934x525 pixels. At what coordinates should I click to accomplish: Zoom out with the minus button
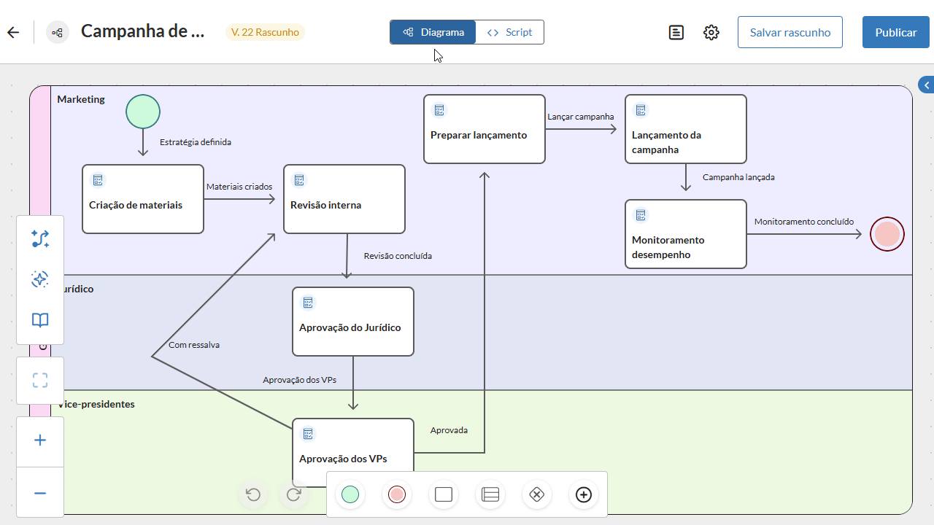click(x=40, y=493)
